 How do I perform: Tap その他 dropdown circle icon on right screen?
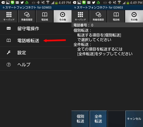click(x=134, y=15)
